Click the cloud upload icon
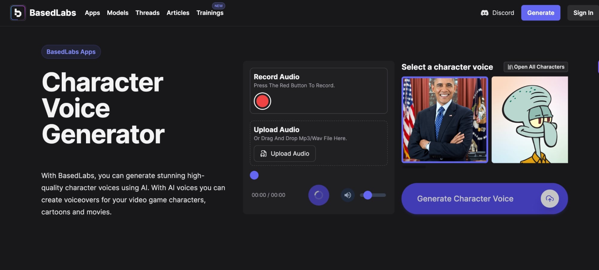Screen dimensions: 599x270 [x=550, y=199]
